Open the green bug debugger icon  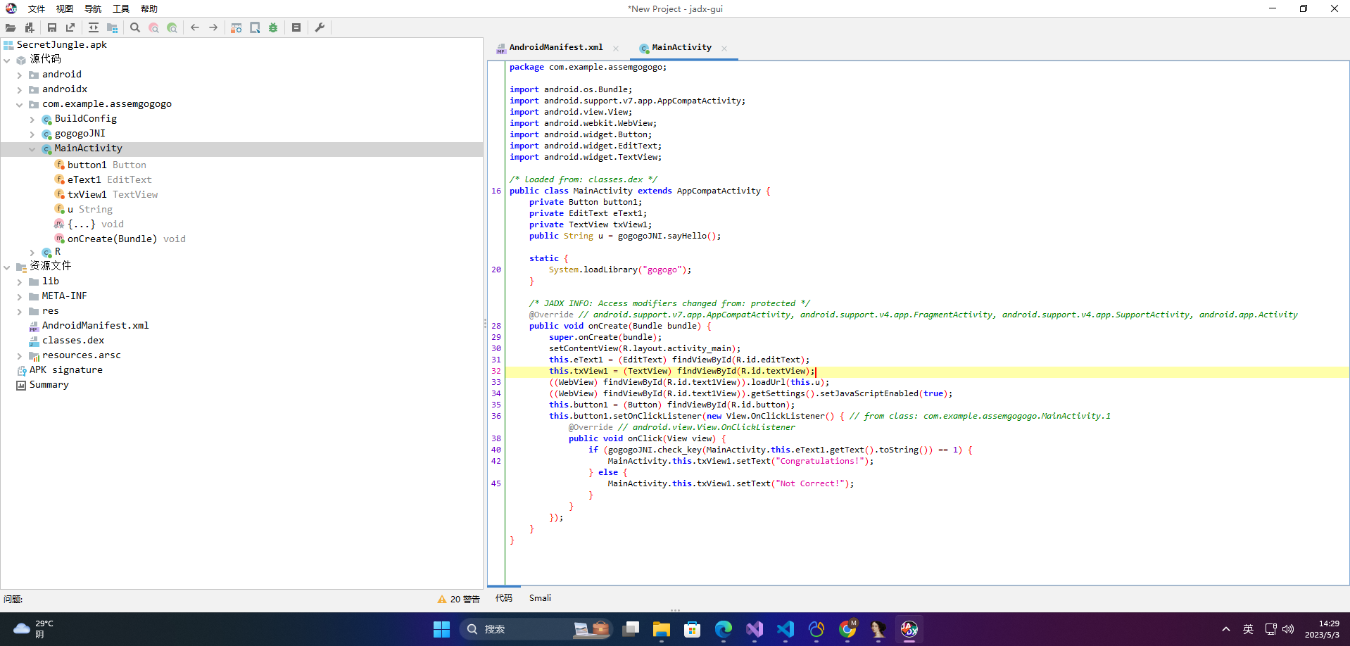pos(273,27)
